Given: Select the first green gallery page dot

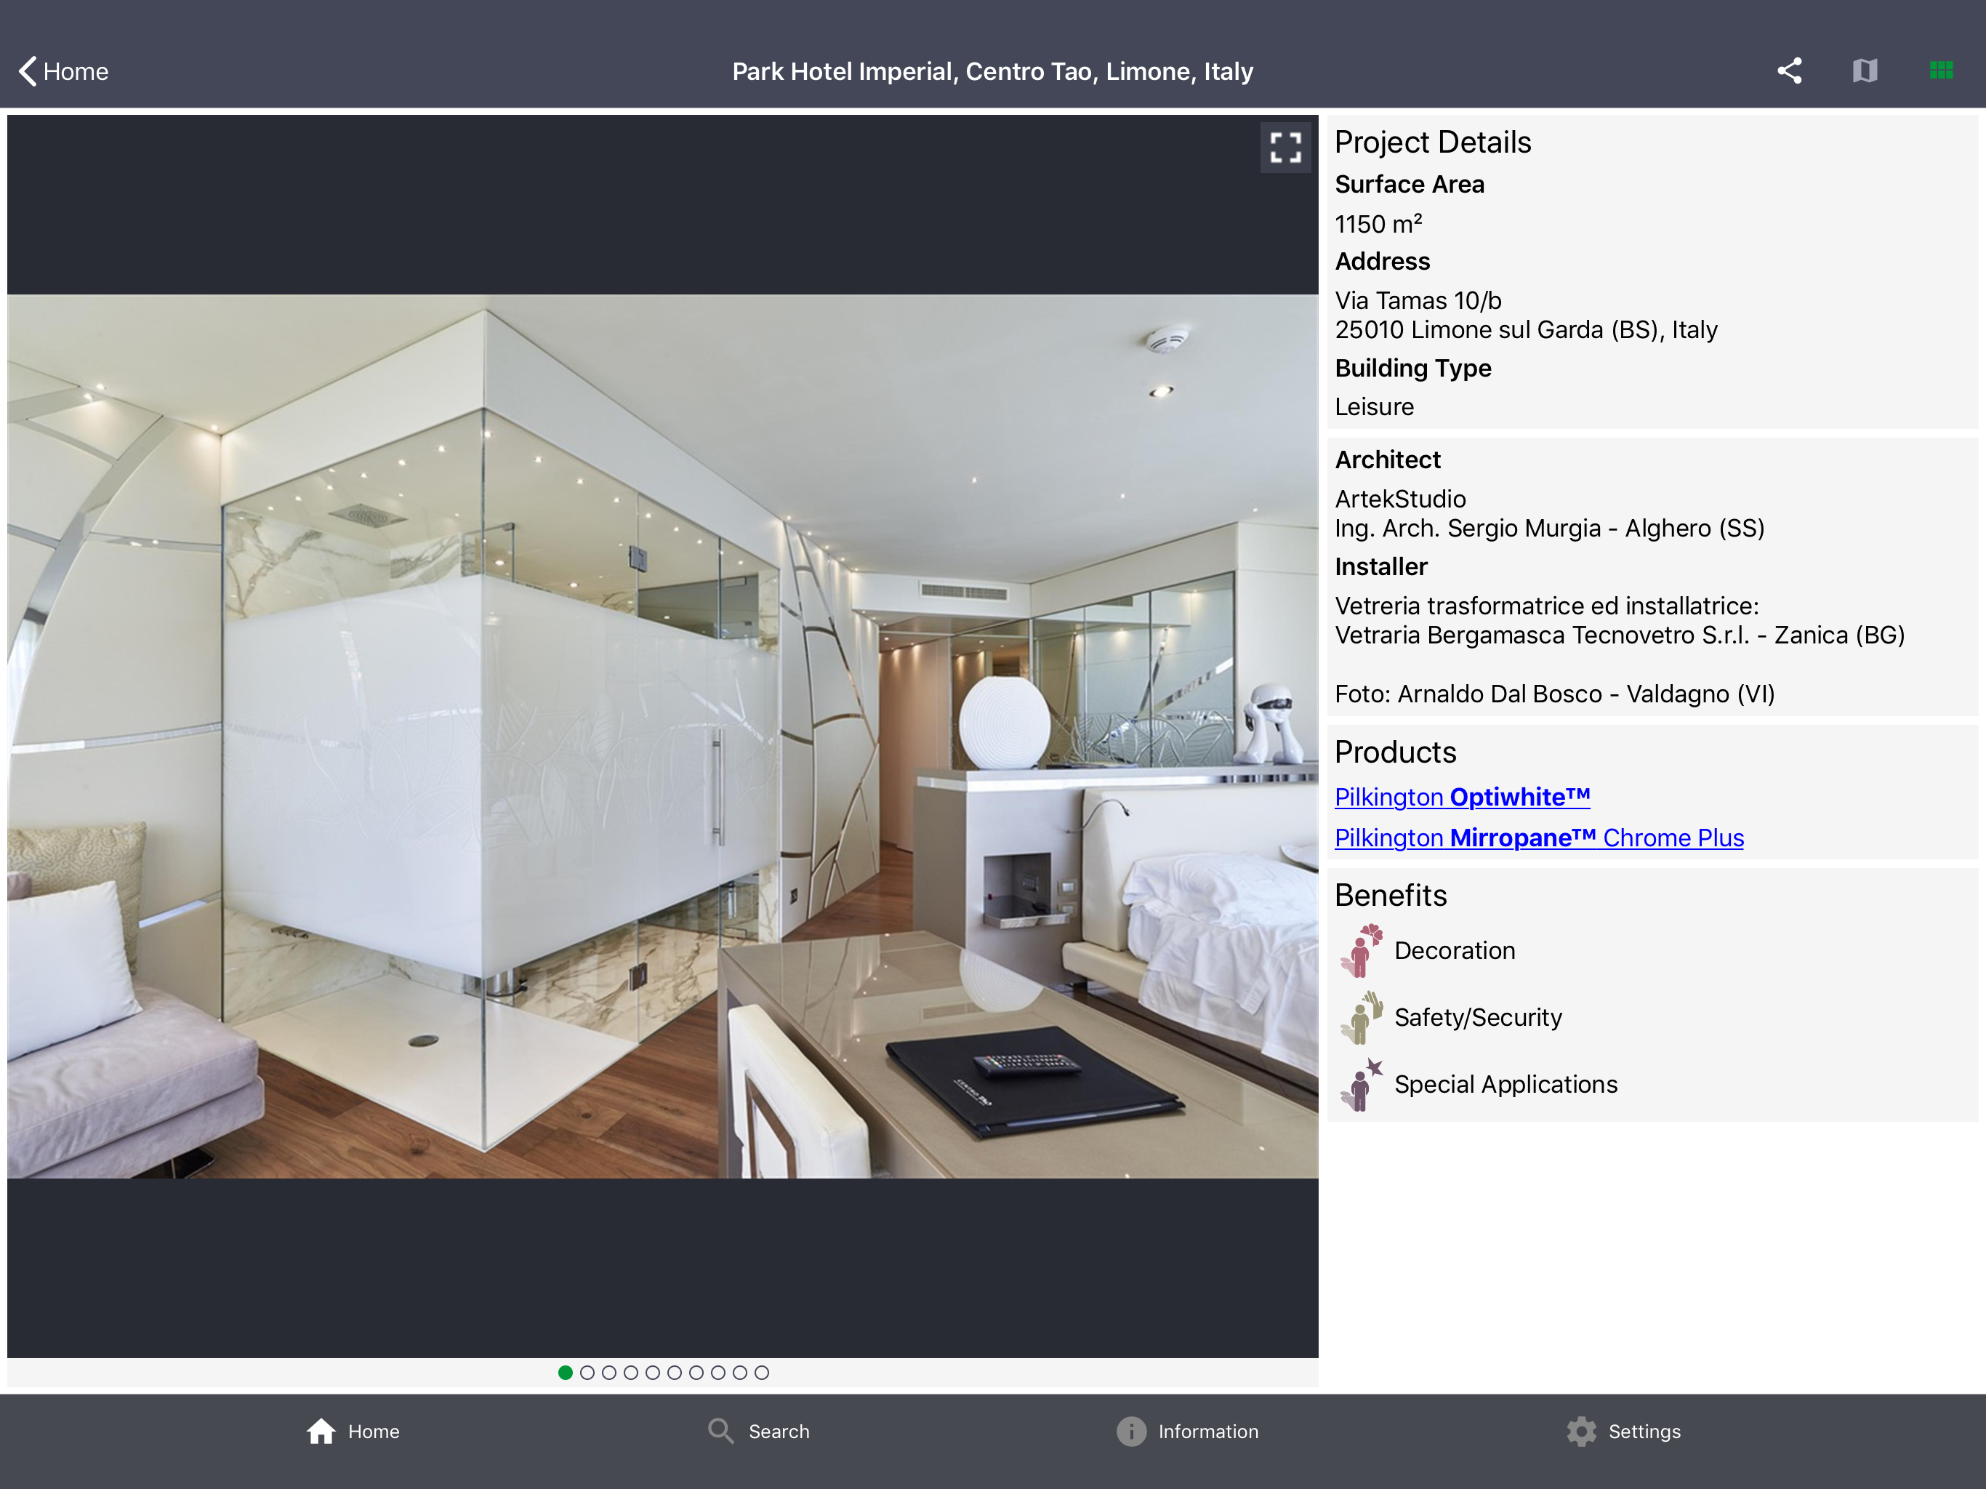Looking at the screenshot, I should [x=566, y=1372].
